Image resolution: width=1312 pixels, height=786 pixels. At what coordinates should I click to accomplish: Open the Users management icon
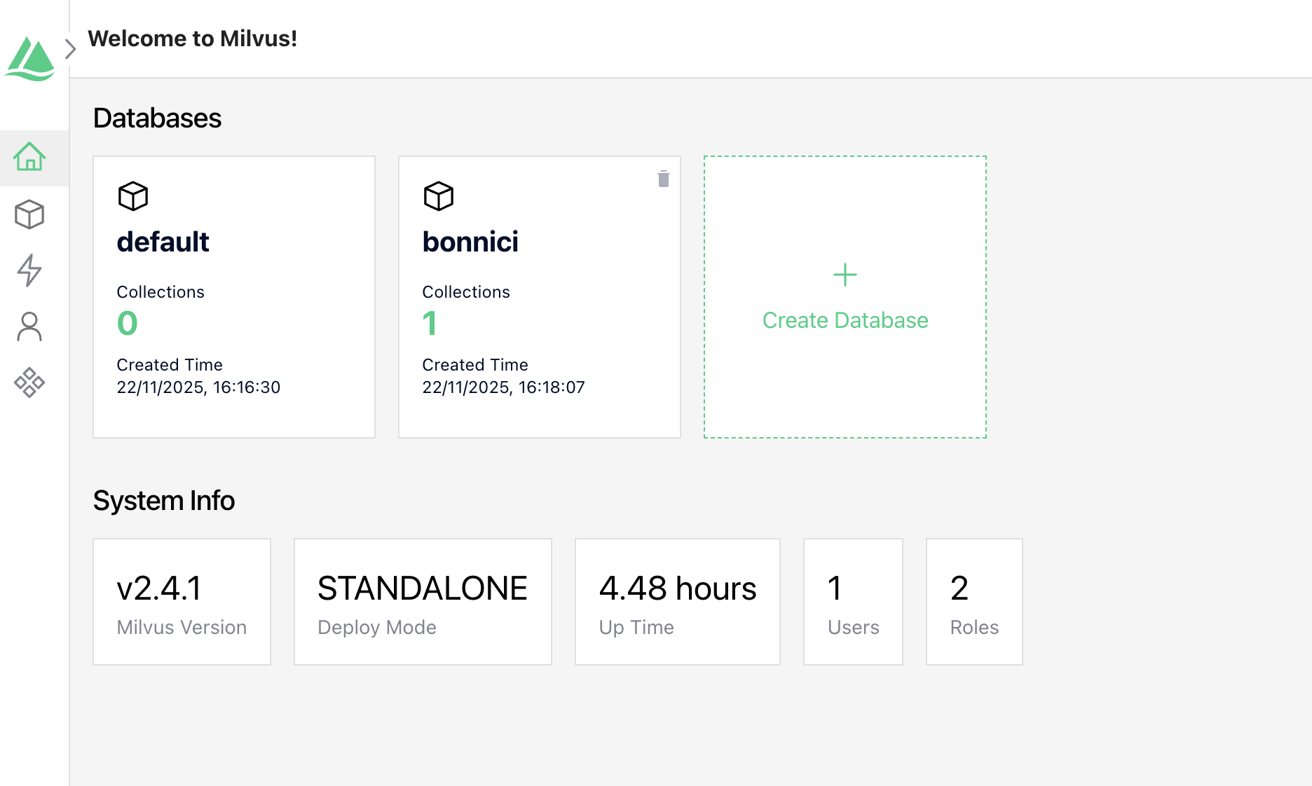click(x=29, y=326)
